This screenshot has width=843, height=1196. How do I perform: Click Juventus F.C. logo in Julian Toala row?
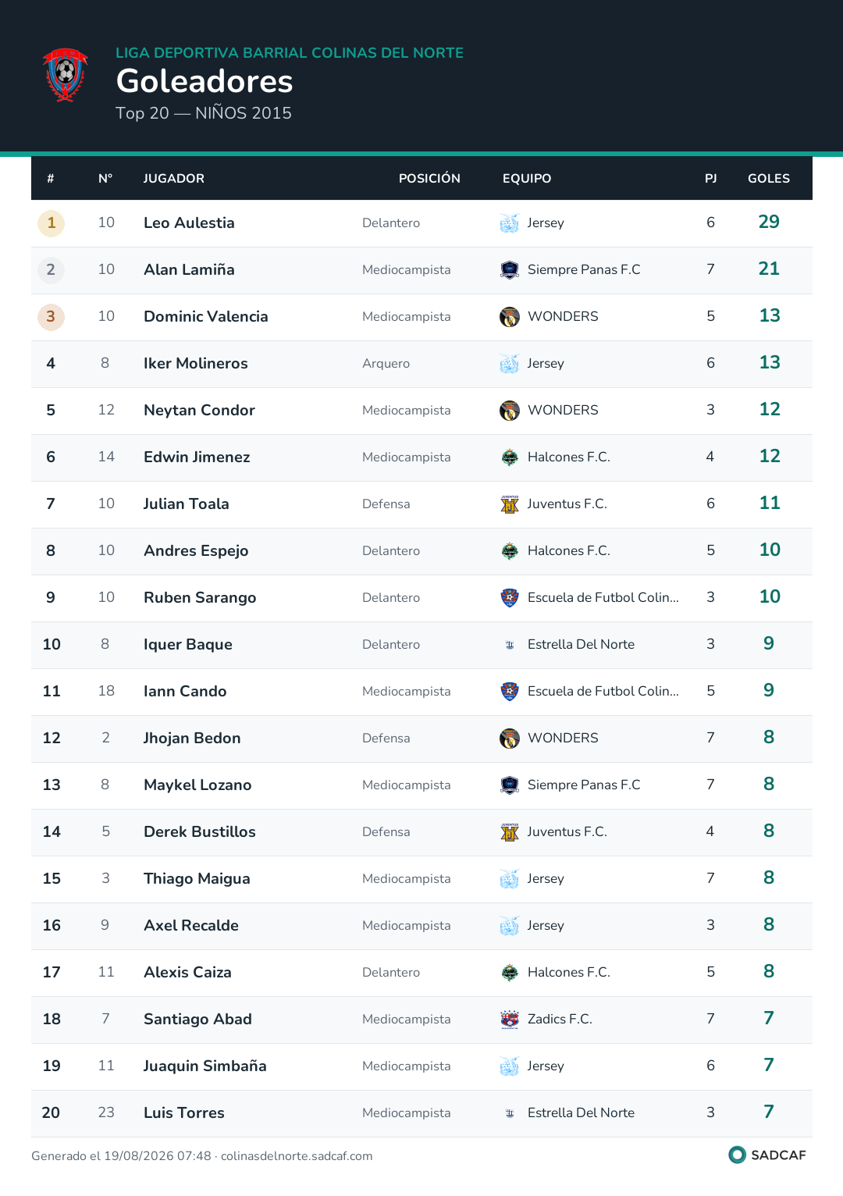[510, 504]
